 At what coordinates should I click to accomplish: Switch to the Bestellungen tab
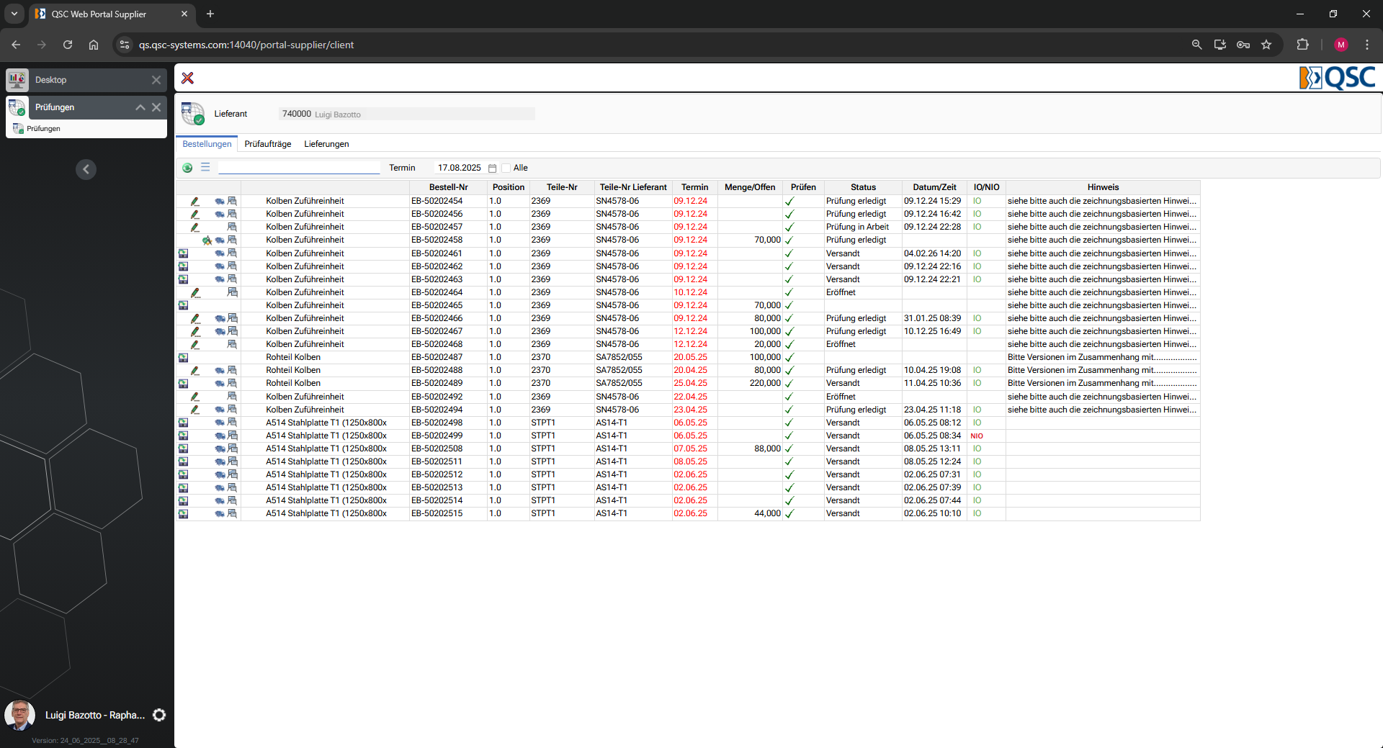tap(207, 144)
